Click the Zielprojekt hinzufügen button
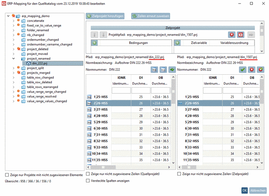 tap(105, 16)
